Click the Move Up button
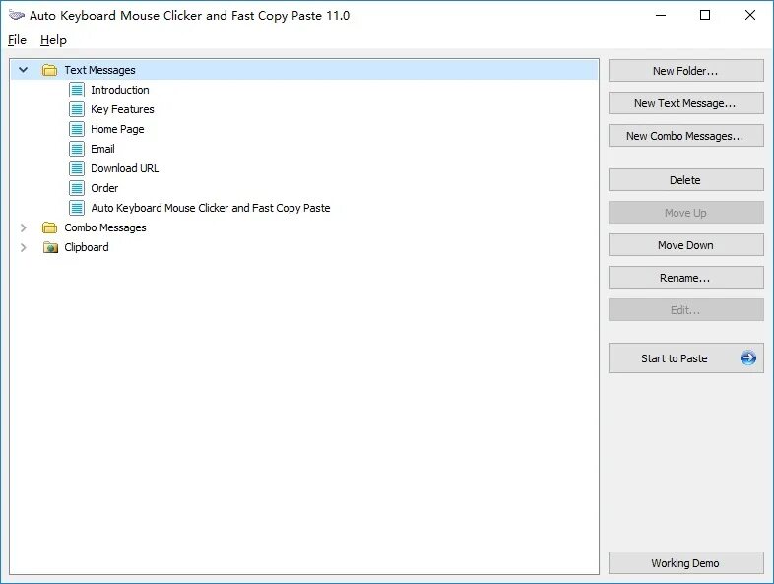This screenshot has height=584, width=774. click(x=685, y=213)
